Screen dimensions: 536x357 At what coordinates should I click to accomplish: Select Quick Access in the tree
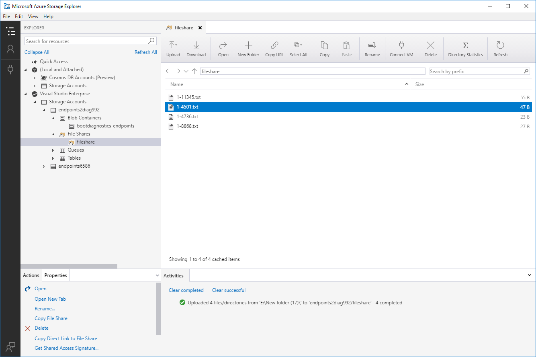pyautogui.click(x=54, y=62)
